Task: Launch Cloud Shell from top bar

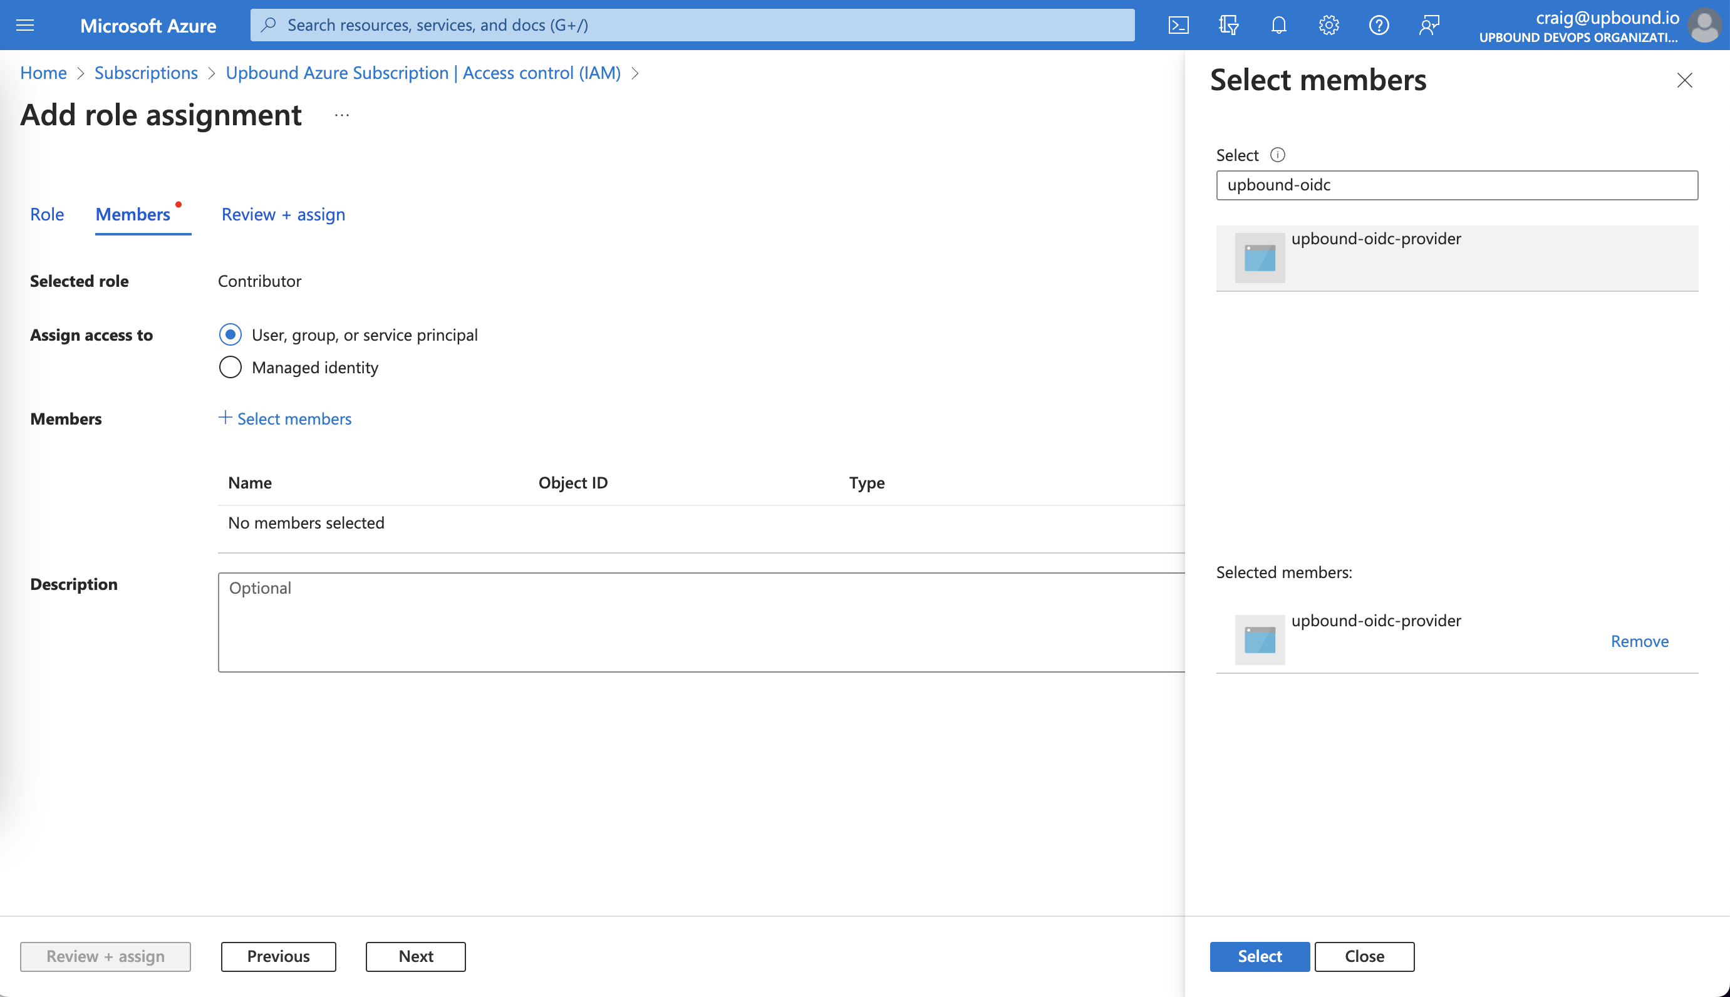Action: pos(1178,25)
